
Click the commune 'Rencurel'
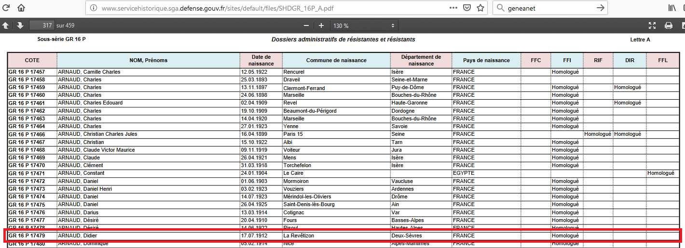(x=294, y=72)
